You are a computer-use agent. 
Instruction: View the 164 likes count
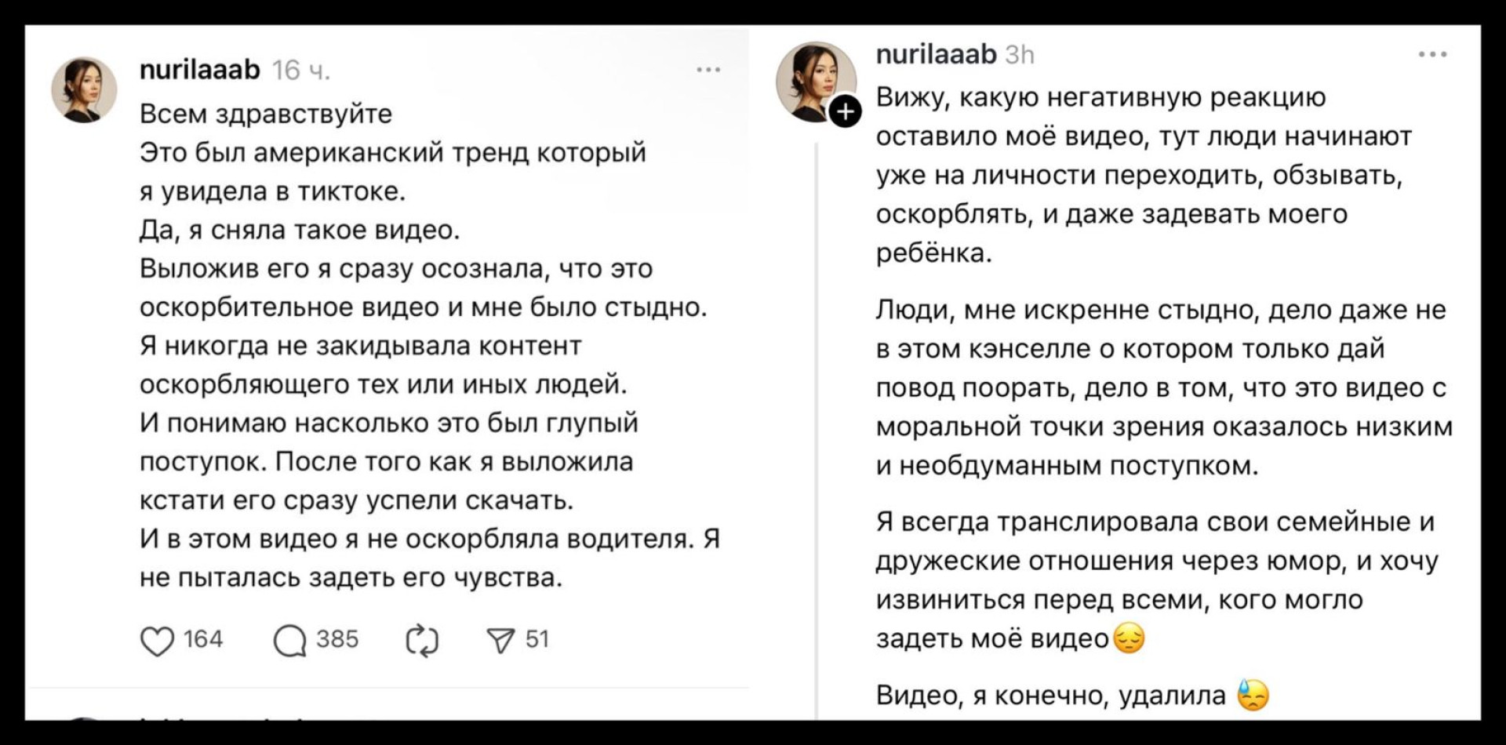(203, 640)
